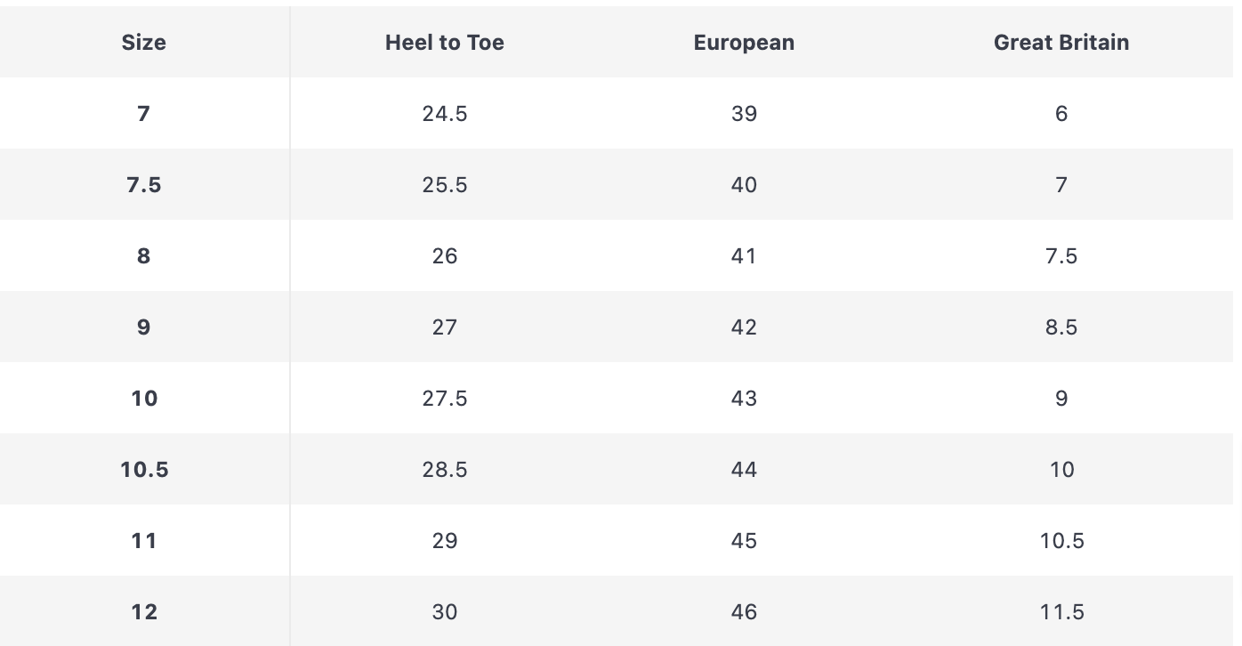Click the European size 46 cell

coord(744,611)
